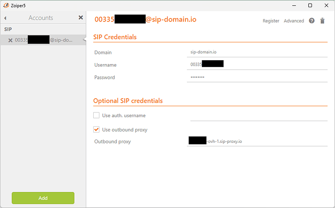Enable the Use auth. username checkbox
Viewport: 335px width, 208px height.
(x=96, y=116)
